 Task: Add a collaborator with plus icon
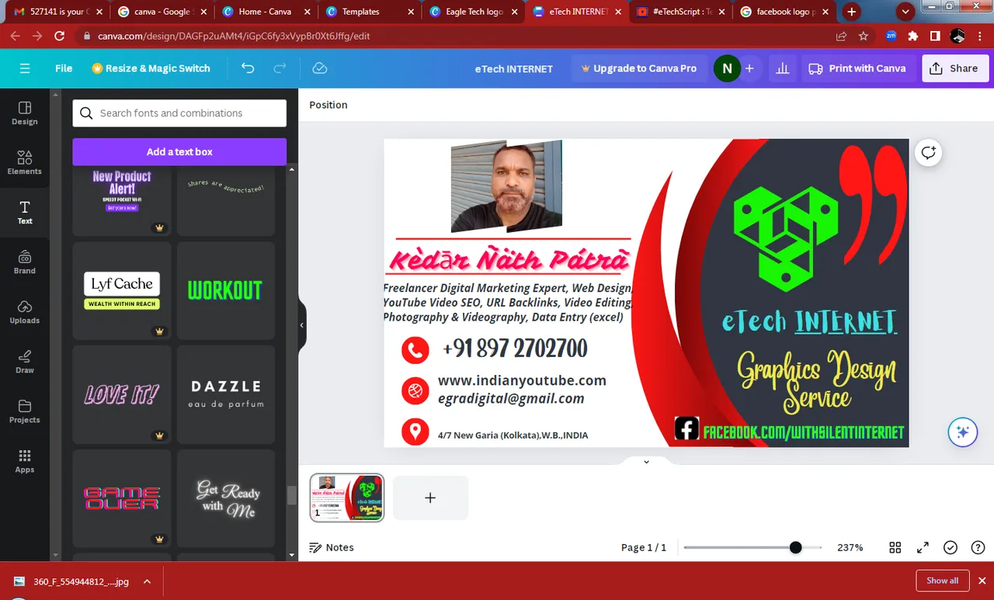point(749,68)
